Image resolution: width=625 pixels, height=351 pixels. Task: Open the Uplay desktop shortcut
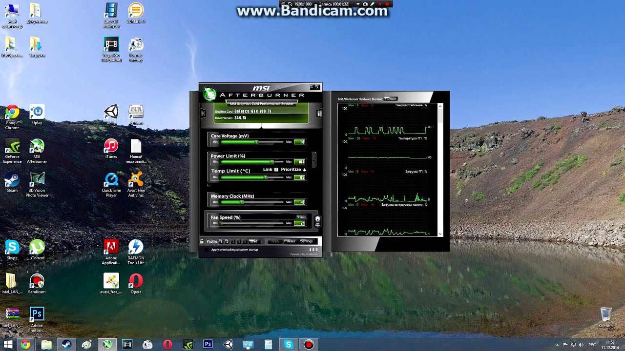37,115
